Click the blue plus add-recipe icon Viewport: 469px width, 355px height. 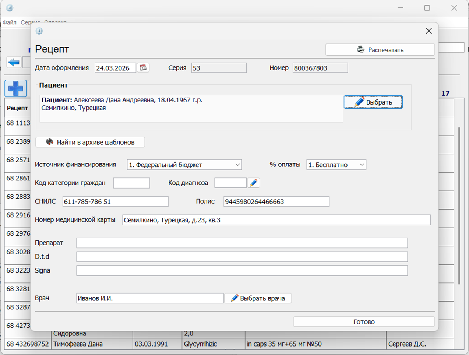coord(15,88)
